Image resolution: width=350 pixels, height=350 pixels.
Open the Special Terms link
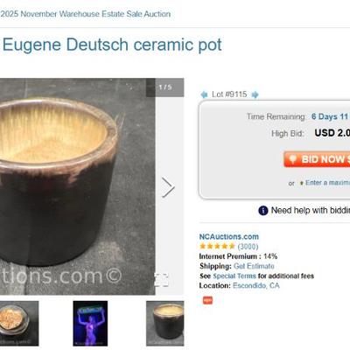coord(234,276)
